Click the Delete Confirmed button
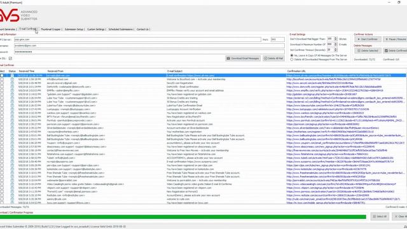 point(396,51)
